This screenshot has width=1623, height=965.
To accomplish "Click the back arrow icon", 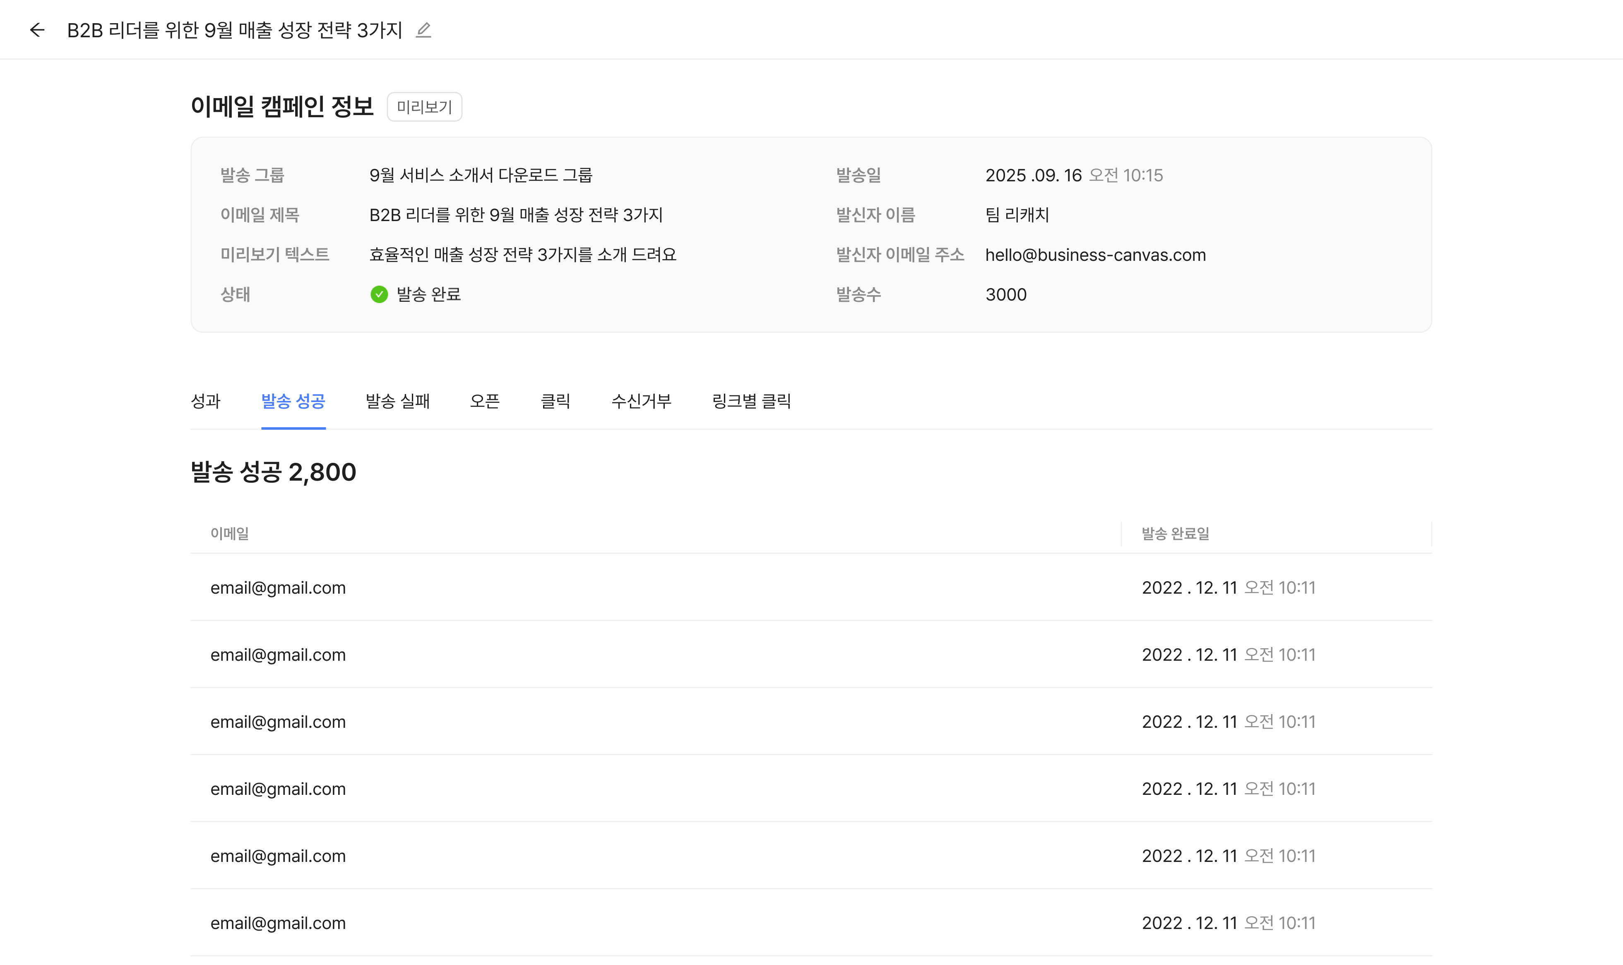I will point(37,30).
